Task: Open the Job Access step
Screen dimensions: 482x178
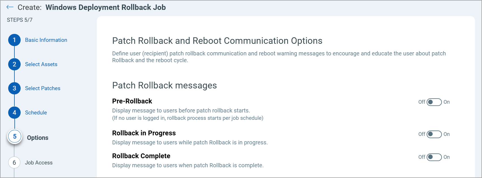Action: pyautogui.click(x=39, y=162)
